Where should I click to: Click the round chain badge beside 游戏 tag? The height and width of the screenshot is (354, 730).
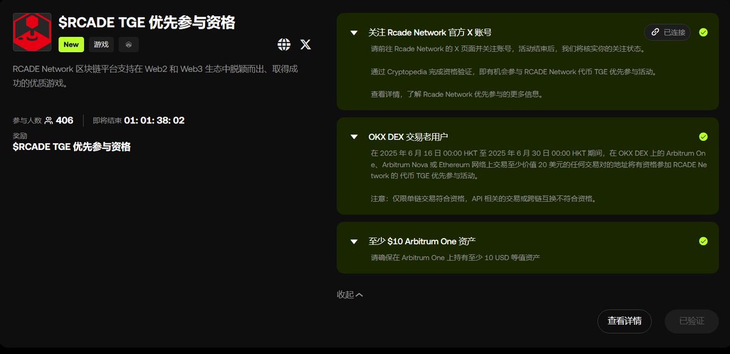pyautogui.click(x=128, y=44)
